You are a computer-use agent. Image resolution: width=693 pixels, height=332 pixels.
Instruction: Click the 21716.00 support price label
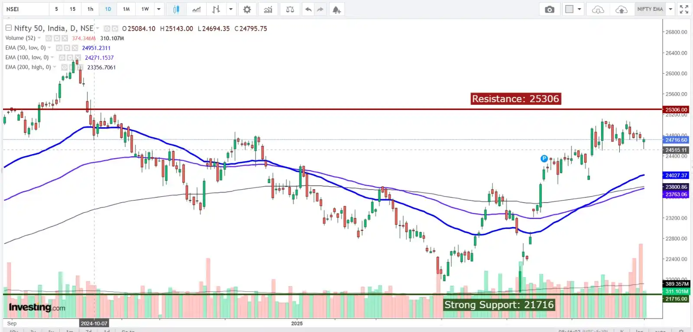(x=676, y=299)
